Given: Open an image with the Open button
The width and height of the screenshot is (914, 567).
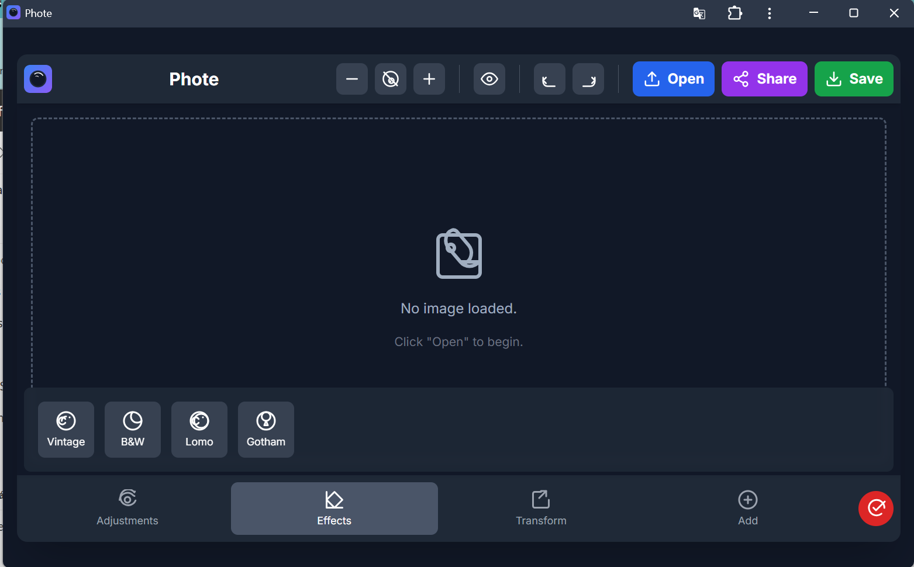Looking at the screenshot, I should [x=674, y=79].
